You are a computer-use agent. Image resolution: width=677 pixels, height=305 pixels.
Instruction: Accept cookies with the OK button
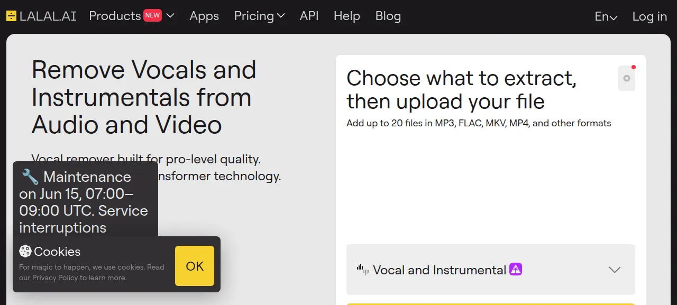click(x=195, y=266)
